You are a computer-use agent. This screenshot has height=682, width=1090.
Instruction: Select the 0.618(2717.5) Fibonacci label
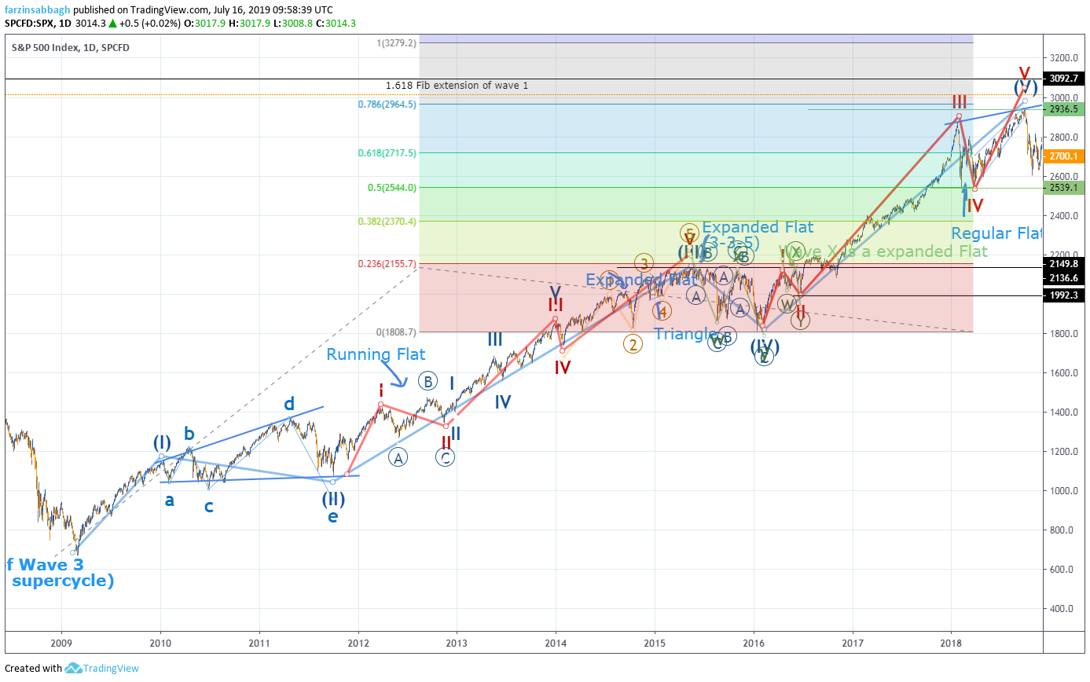389,153
